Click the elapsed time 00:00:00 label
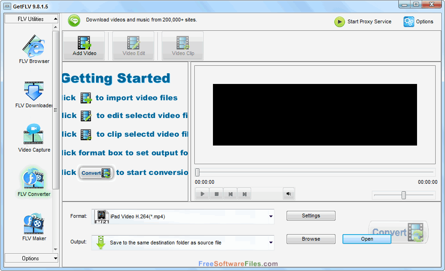Image resolution: width=445 pixels, height=271 pixels. click(x=205, y=182)
